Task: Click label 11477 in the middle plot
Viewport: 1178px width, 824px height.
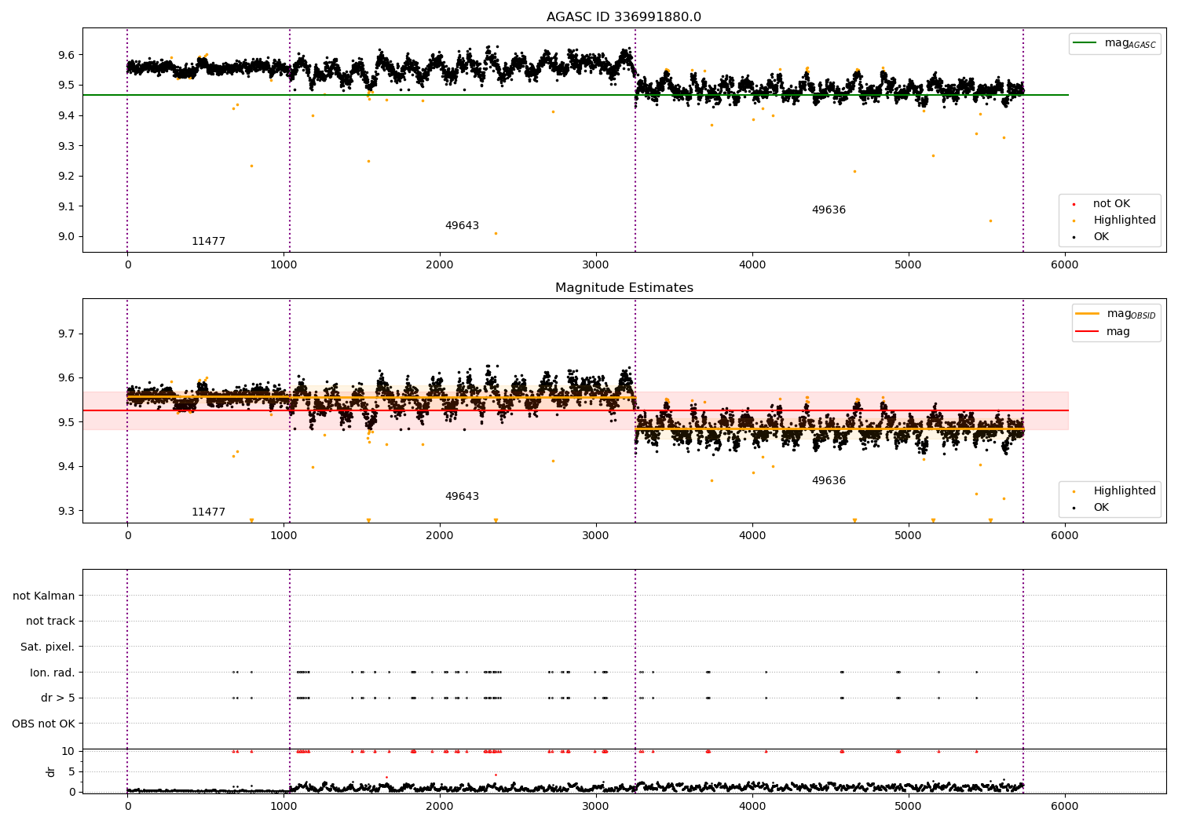Action: [x=208, y=512]
